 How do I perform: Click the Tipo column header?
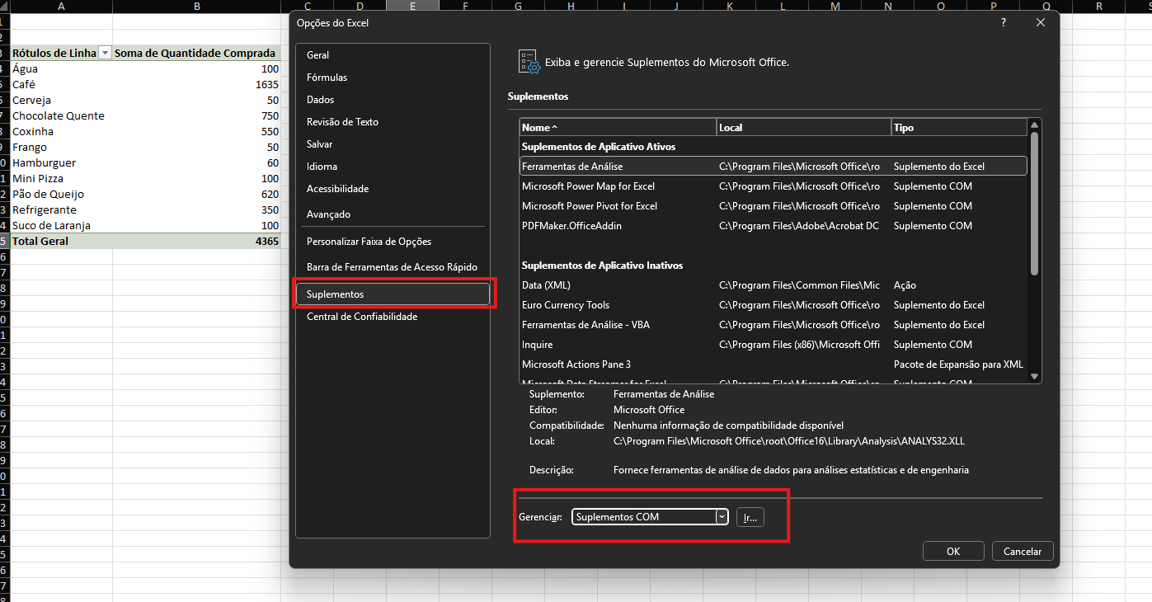(959, 128)
